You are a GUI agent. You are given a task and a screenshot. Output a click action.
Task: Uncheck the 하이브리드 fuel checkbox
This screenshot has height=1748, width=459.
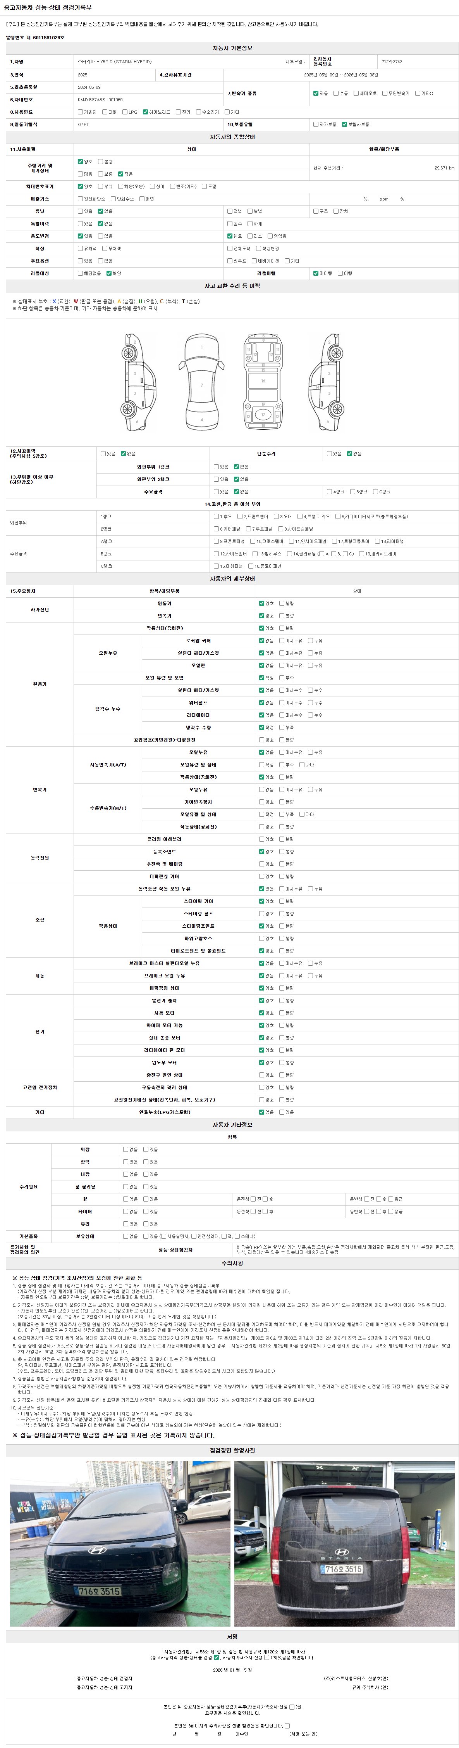click(146, 112)
